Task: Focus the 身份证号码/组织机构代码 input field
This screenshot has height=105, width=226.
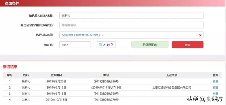Action: [x=131, y=25]
